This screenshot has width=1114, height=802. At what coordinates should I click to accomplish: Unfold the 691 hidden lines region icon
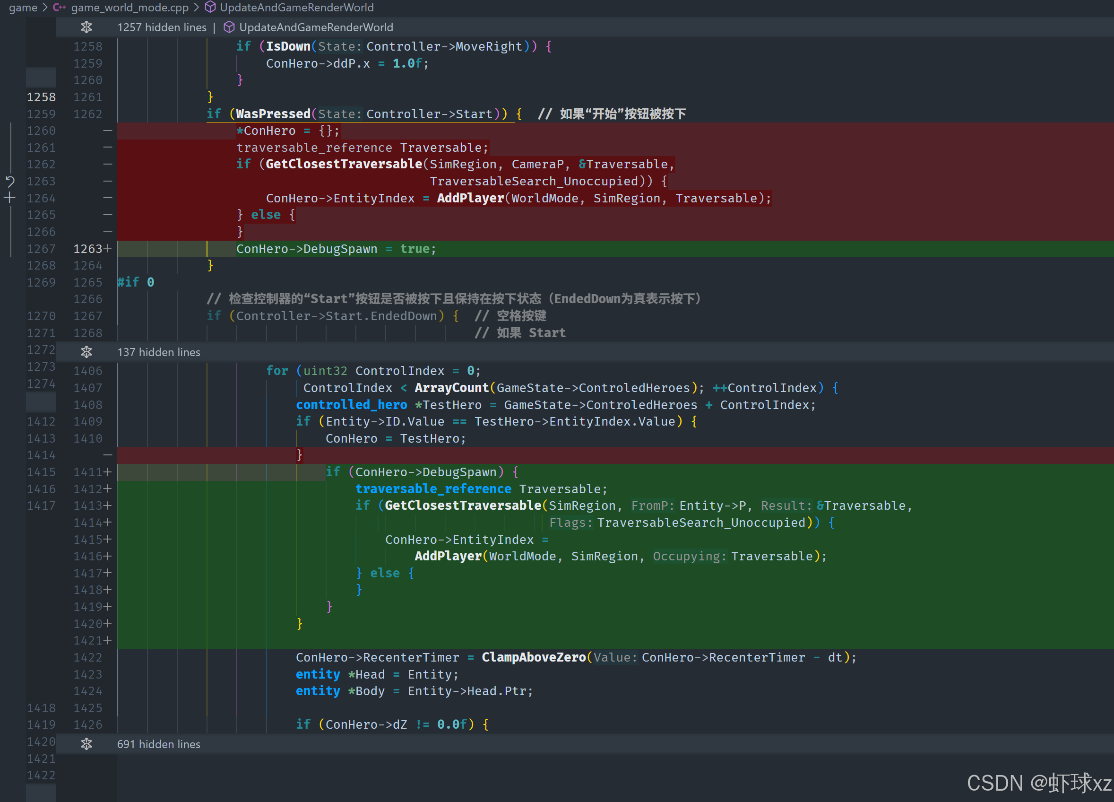pyautogui.click(x=86, y=744)
